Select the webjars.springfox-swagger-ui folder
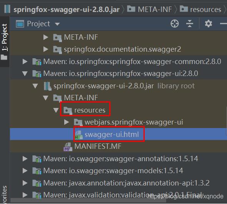The height and width of the screenshot is (204, 227). 134,122
